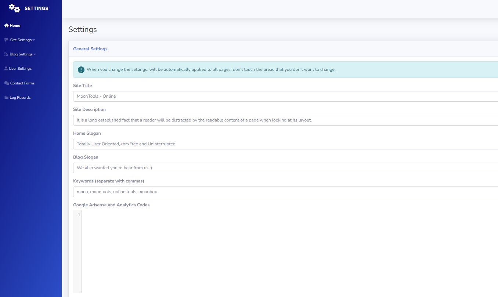Click the Blog Slogan field label
The height and width of the screenshot is (297, 498).
tap(86, 157)
